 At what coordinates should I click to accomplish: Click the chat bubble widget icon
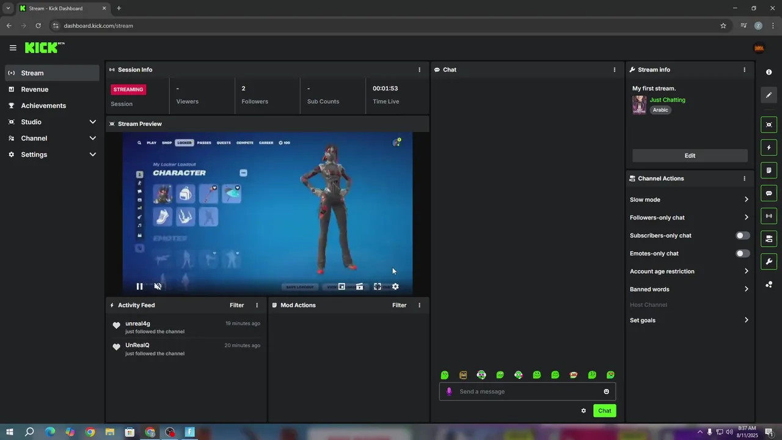(769, 193)
